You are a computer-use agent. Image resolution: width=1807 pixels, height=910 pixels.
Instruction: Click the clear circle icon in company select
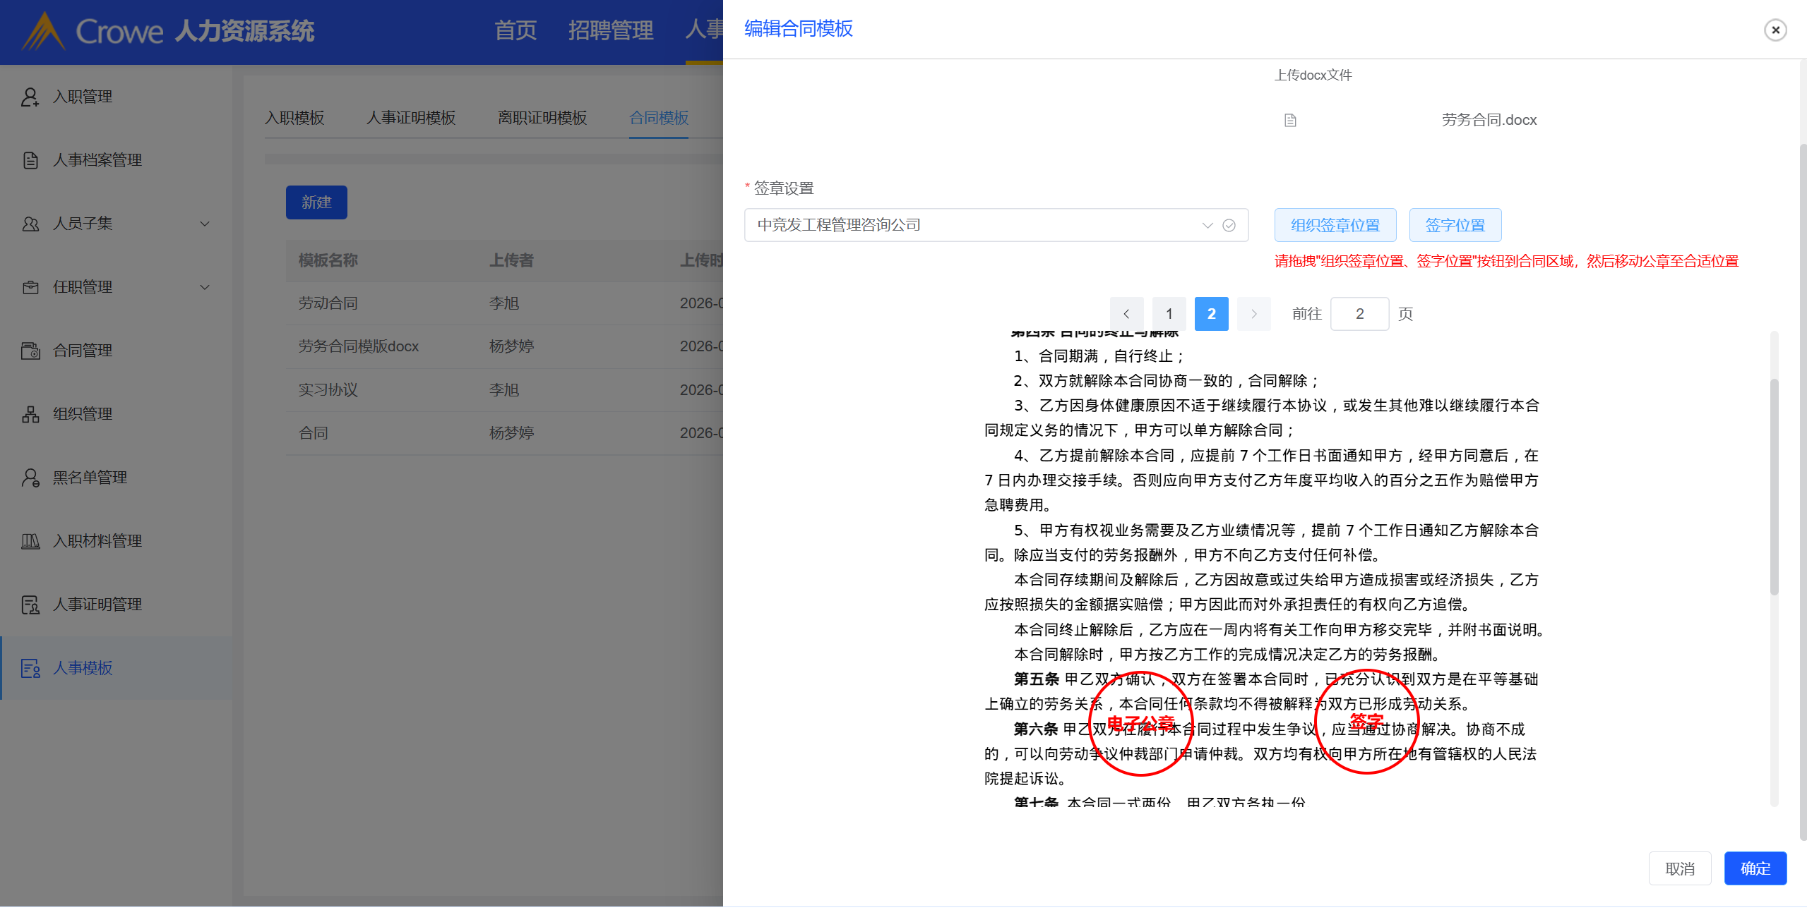pos(1229,225)
